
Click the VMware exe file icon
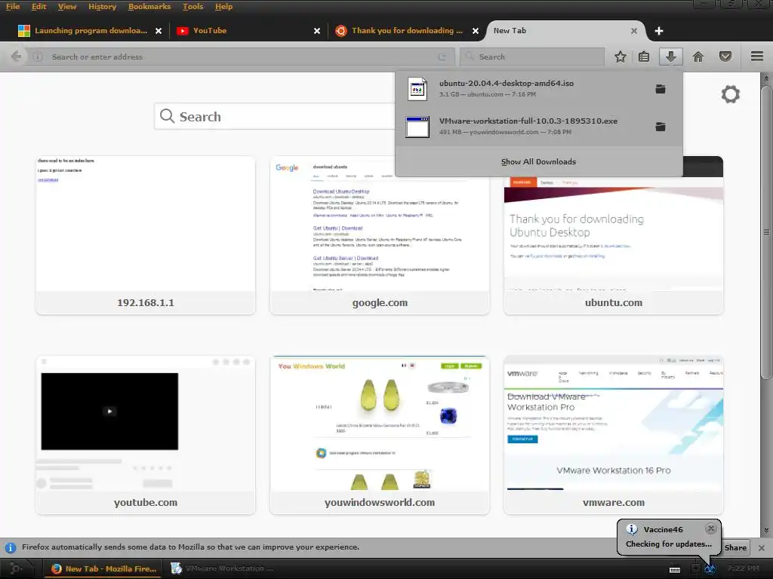point(417,127)
